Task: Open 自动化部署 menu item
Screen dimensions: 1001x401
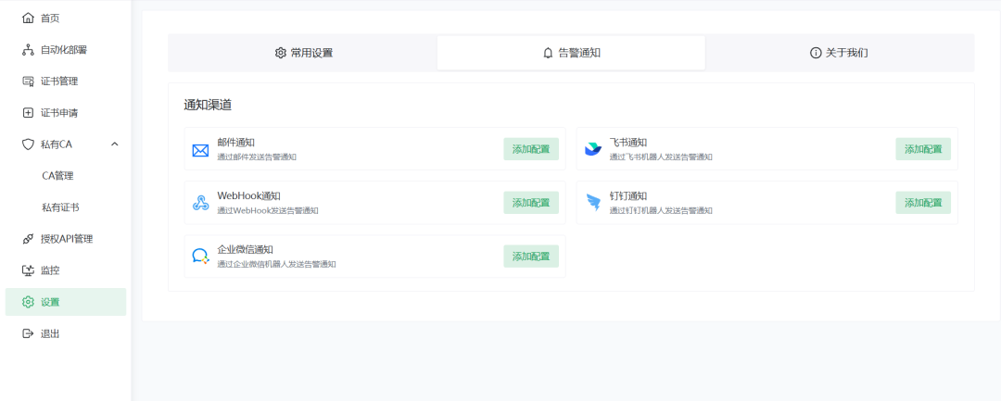Action: pyautogui.click(x=66, y=50)
